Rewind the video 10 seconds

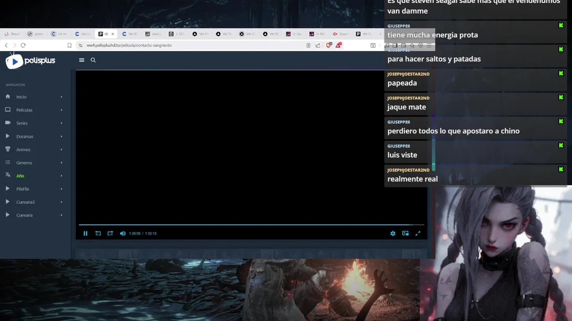point(98,233)
